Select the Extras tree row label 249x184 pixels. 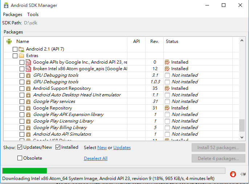point(32,56)
